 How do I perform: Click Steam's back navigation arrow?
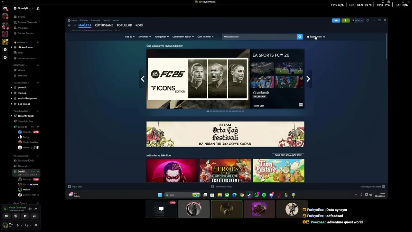point(69,25)
